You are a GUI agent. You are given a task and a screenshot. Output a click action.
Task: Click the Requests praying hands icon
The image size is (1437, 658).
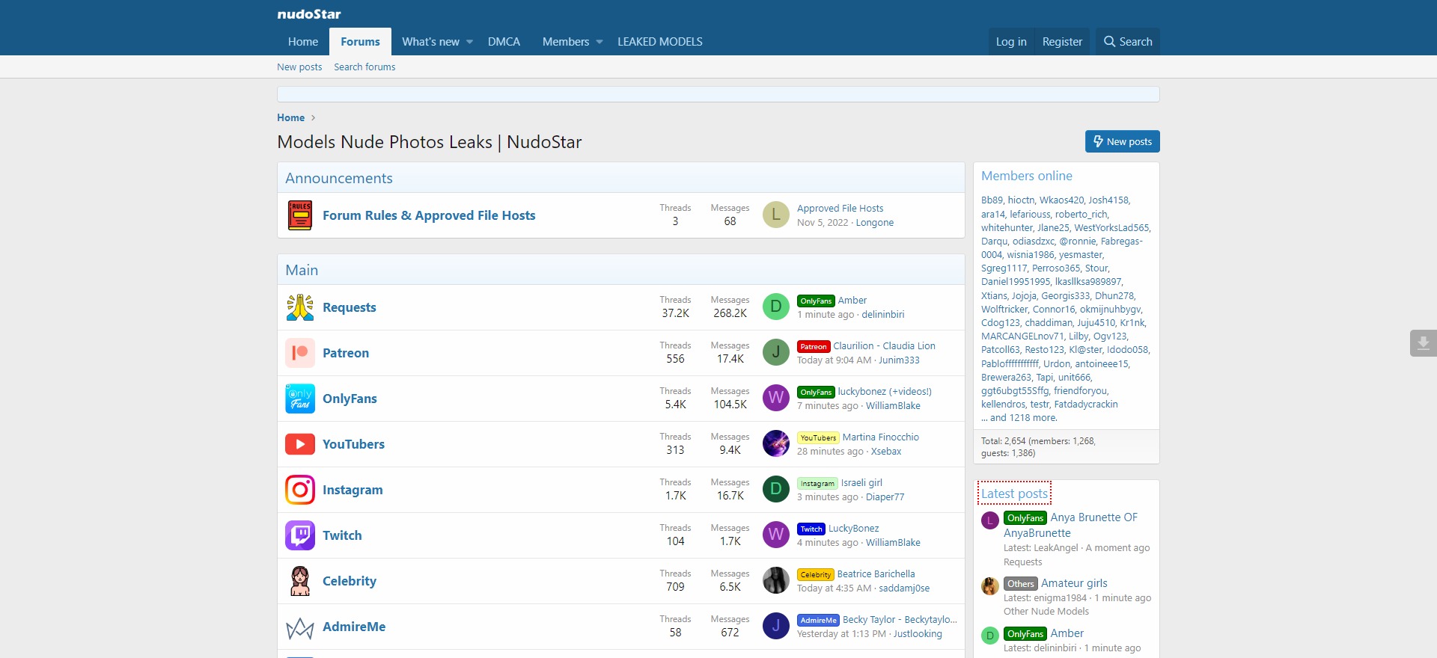(300, 307)
